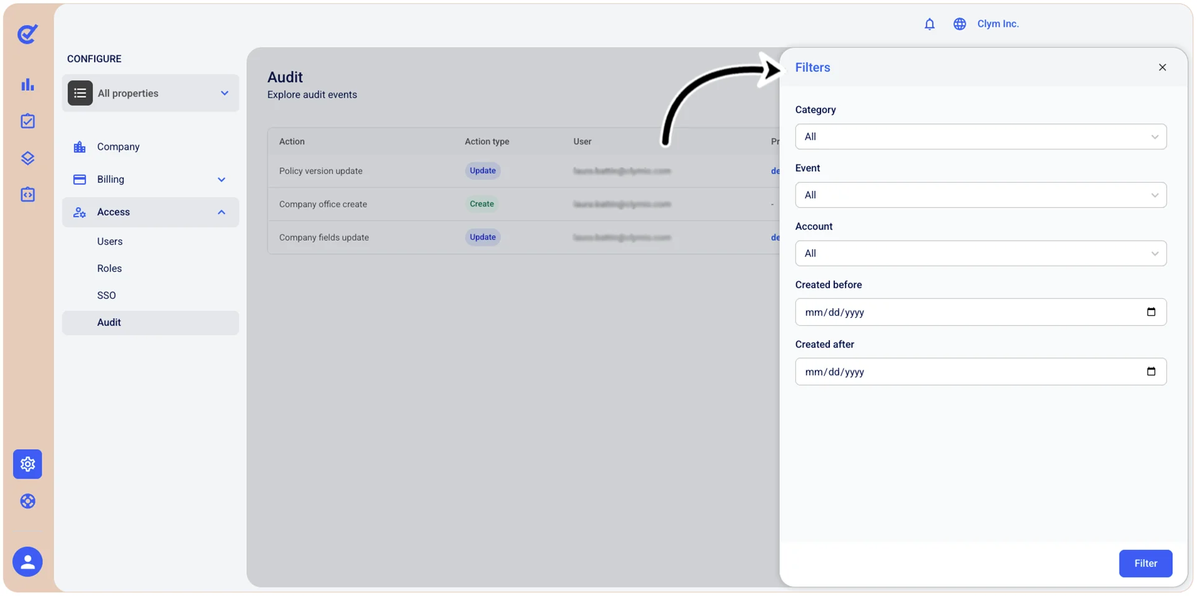Click the User column header

(582, 142)
